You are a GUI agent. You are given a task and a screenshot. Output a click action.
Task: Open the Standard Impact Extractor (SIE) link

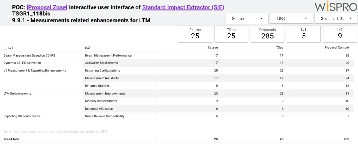[183, 7]
